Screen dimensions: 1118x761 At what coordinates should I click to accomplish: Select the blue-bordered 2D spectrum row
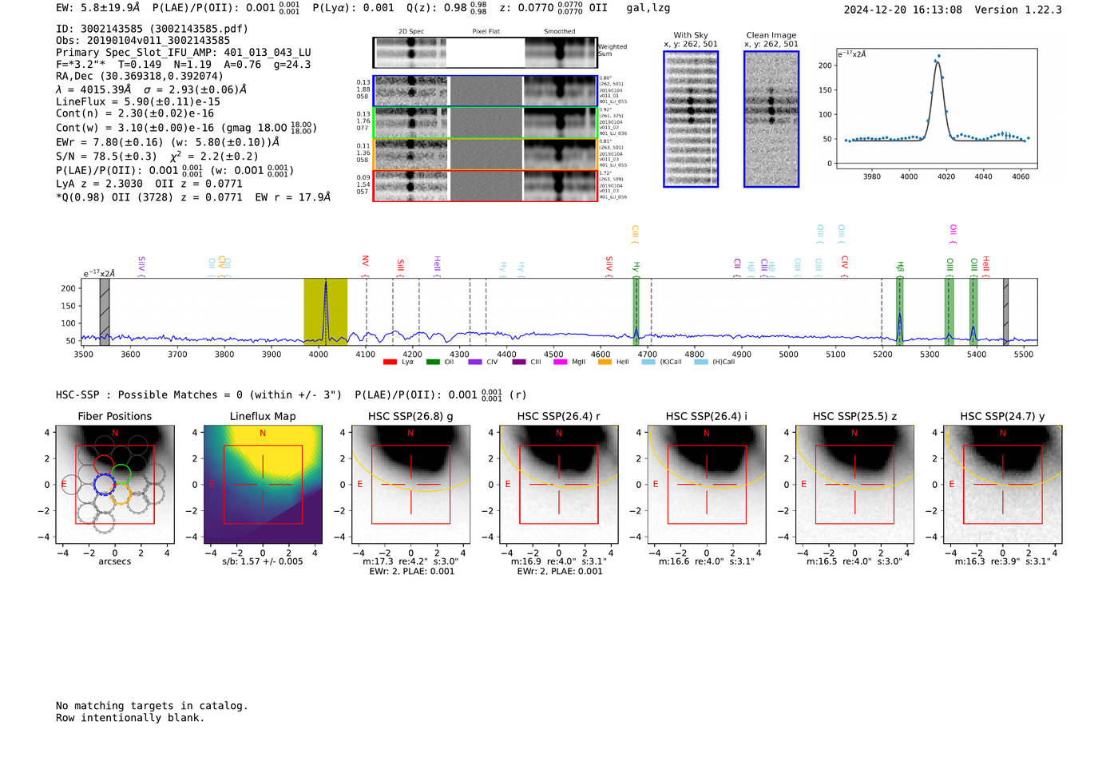pyautogui.click(x=485, y=91)
